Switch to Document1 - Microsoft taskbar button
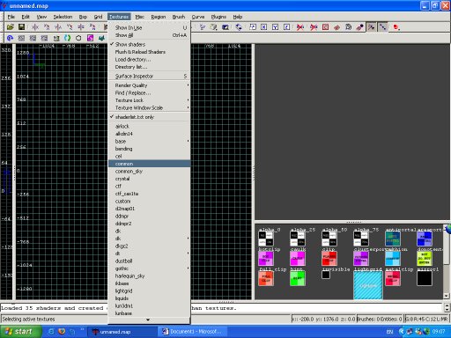Image resolution: width=451 pixels, height=338 pixels. pos(192,332)
